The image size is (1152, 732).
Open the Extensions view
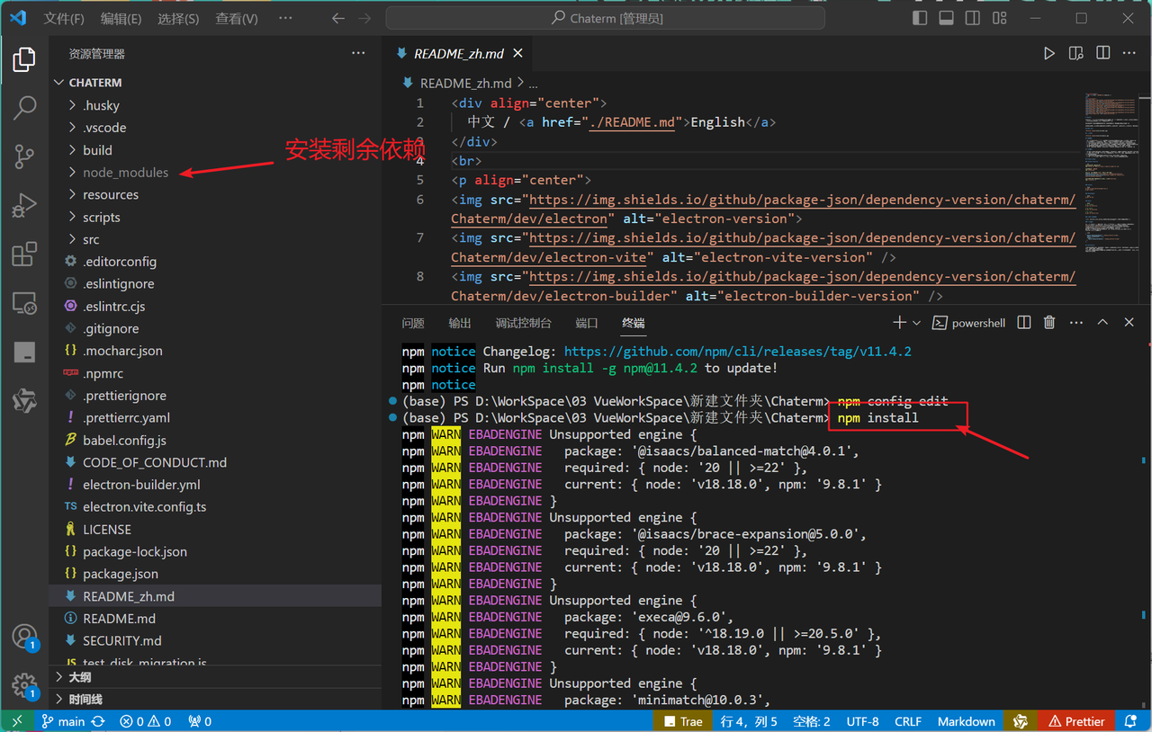pos(24,254)
